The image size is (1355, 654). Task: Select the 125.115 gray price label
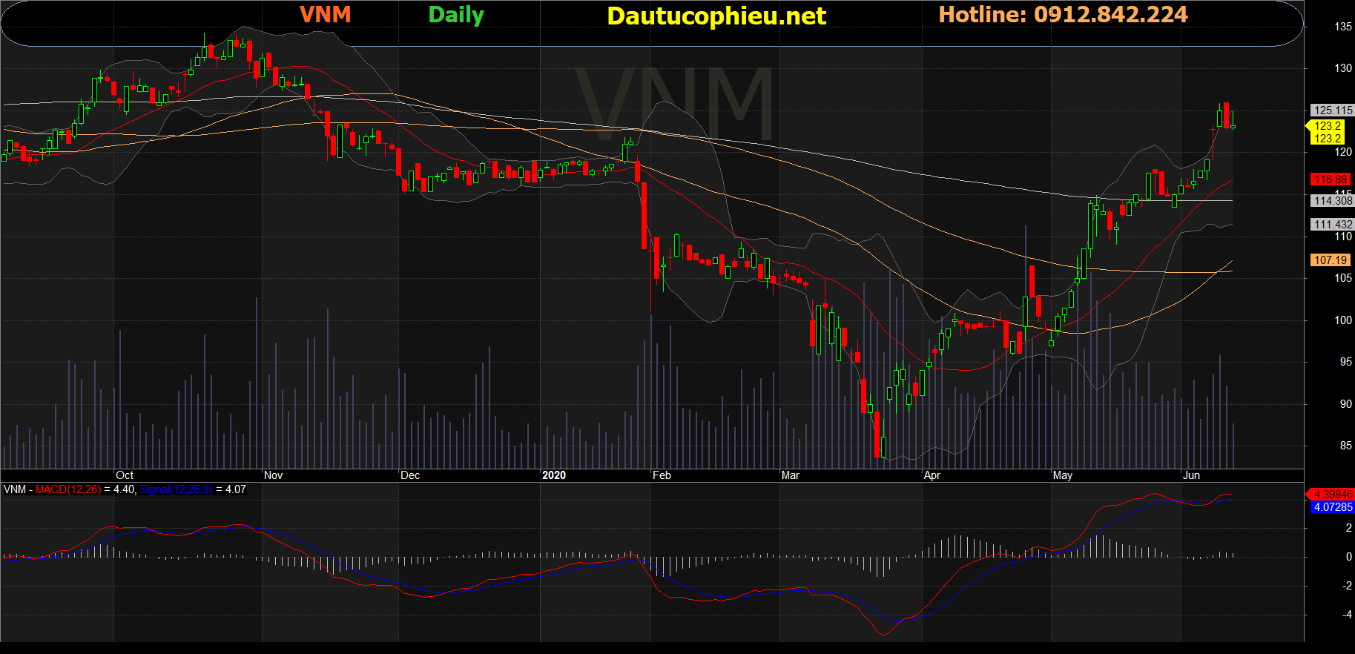click(1333, 110)
